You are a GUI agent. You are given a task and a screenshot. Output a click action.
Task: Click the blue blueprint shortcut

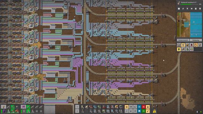point(139,107)
